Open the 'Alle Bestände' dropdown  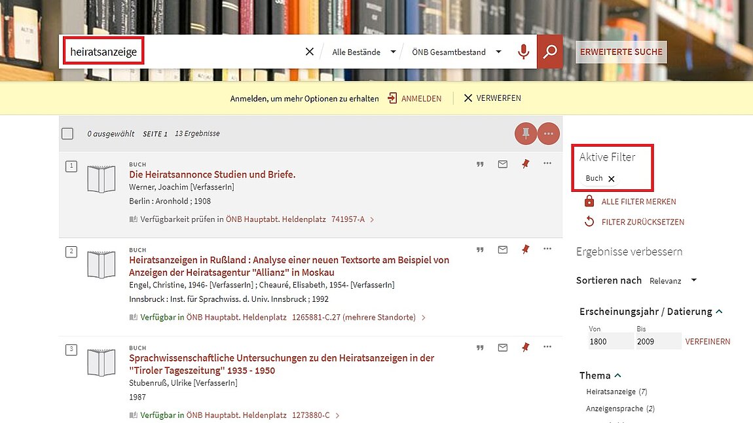(363, 52)
